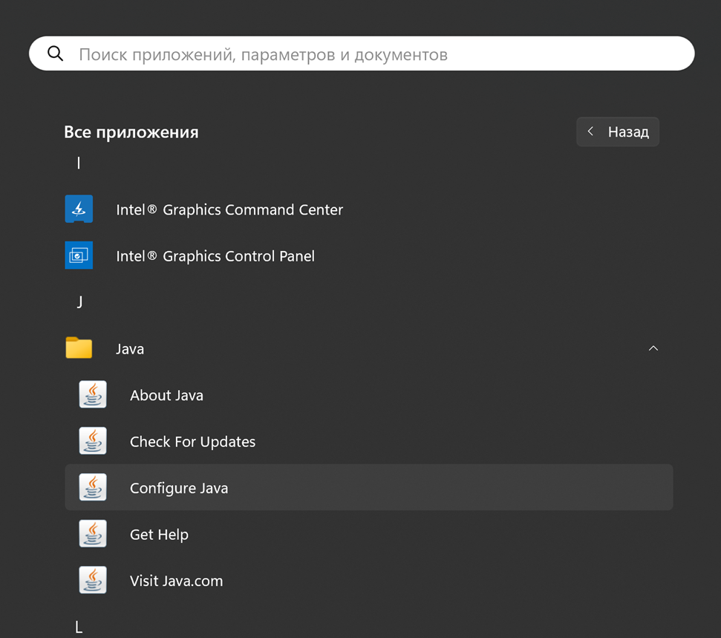Open Intel® Graphics Control Panel label
Image resolution: width=721 pixels, height=638 pixels.
[x=215, y=256]
